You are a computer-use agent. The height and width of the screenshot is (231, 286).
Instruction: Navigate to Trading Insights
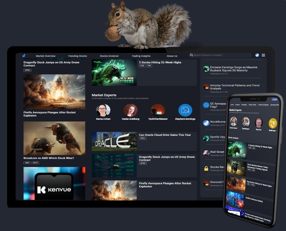click(x=141, y=56)
